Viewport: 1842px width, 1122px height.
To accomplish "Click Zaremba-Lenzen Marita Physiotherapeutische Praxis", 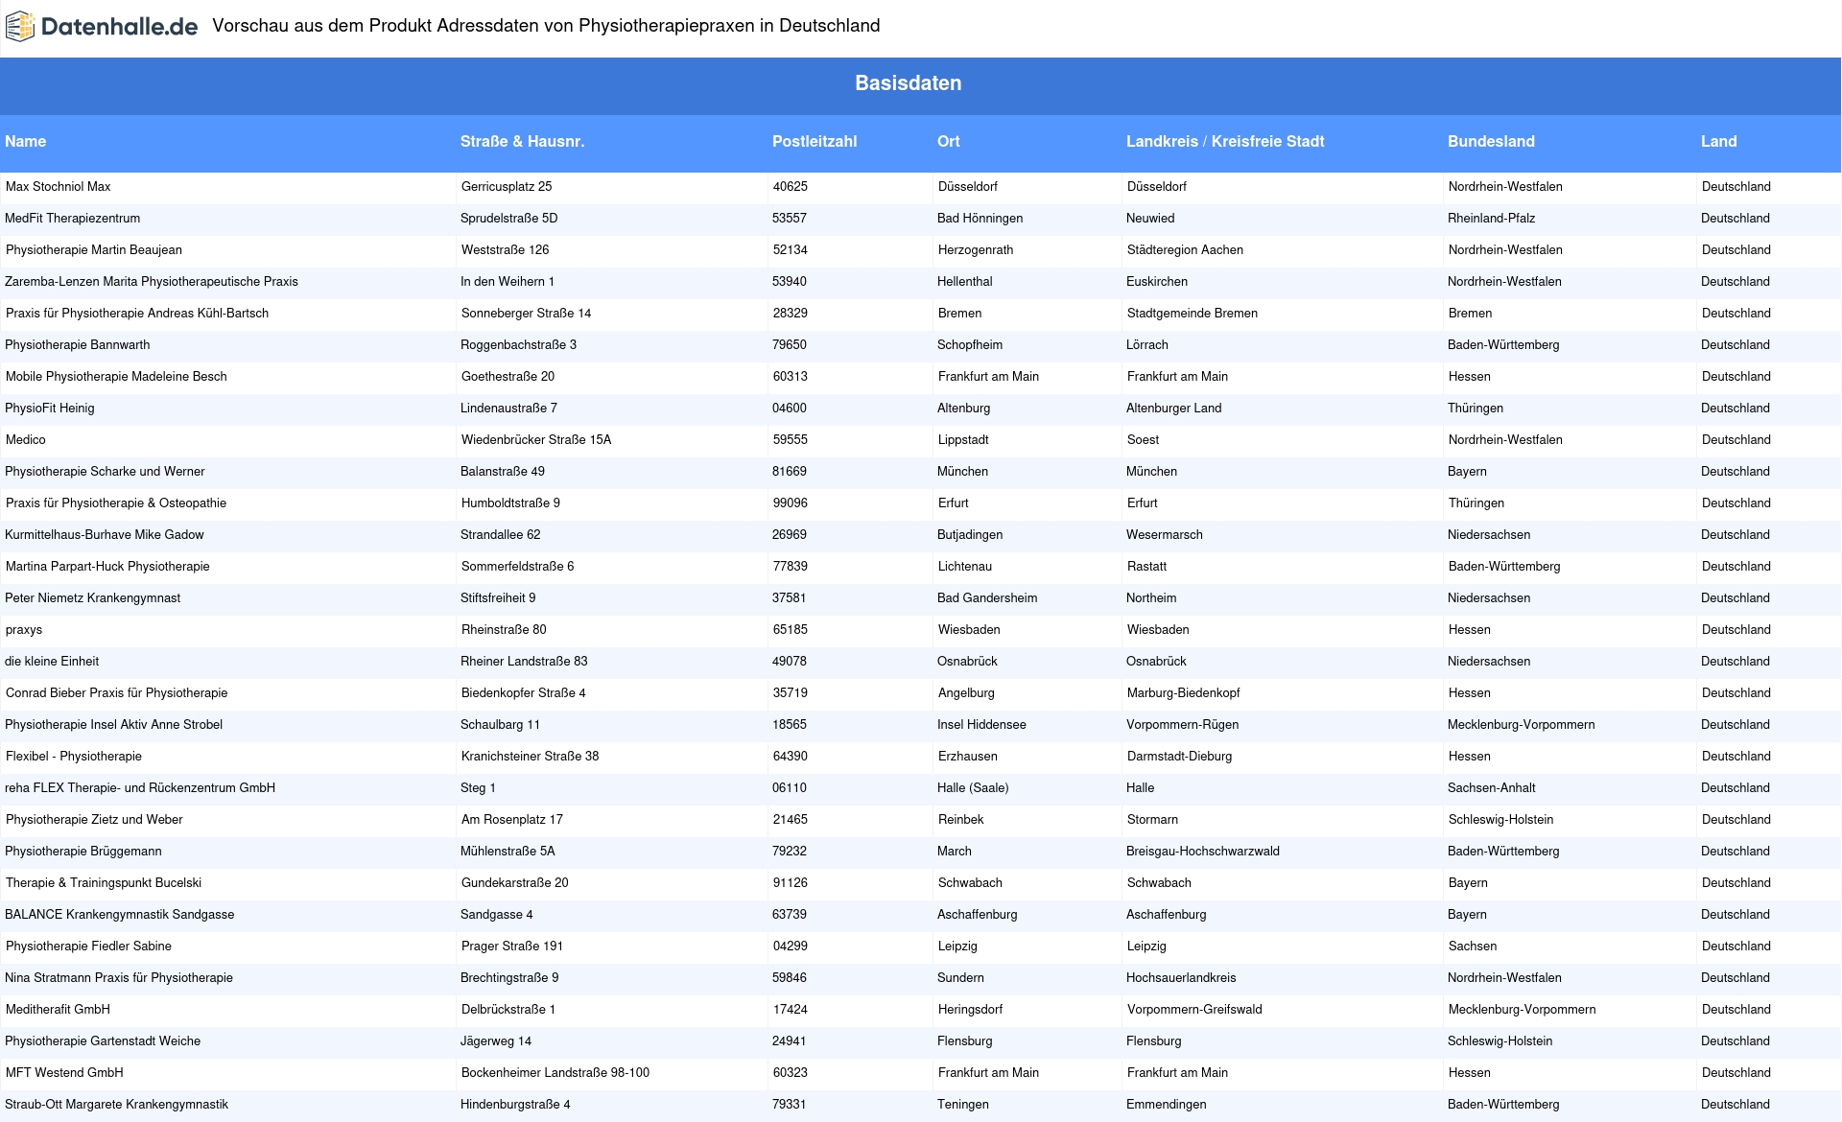I will [x=152, y=282].
